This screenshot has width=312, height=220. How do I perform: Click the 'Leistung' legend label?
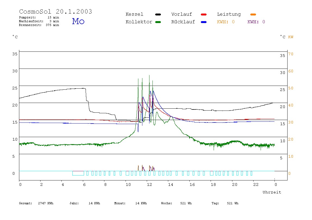pyautogui.click(x=229, y=14)
